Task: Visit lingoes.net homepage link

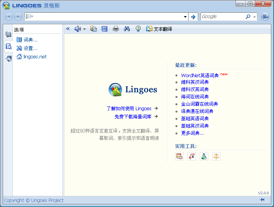Action: tap(32, 57)
